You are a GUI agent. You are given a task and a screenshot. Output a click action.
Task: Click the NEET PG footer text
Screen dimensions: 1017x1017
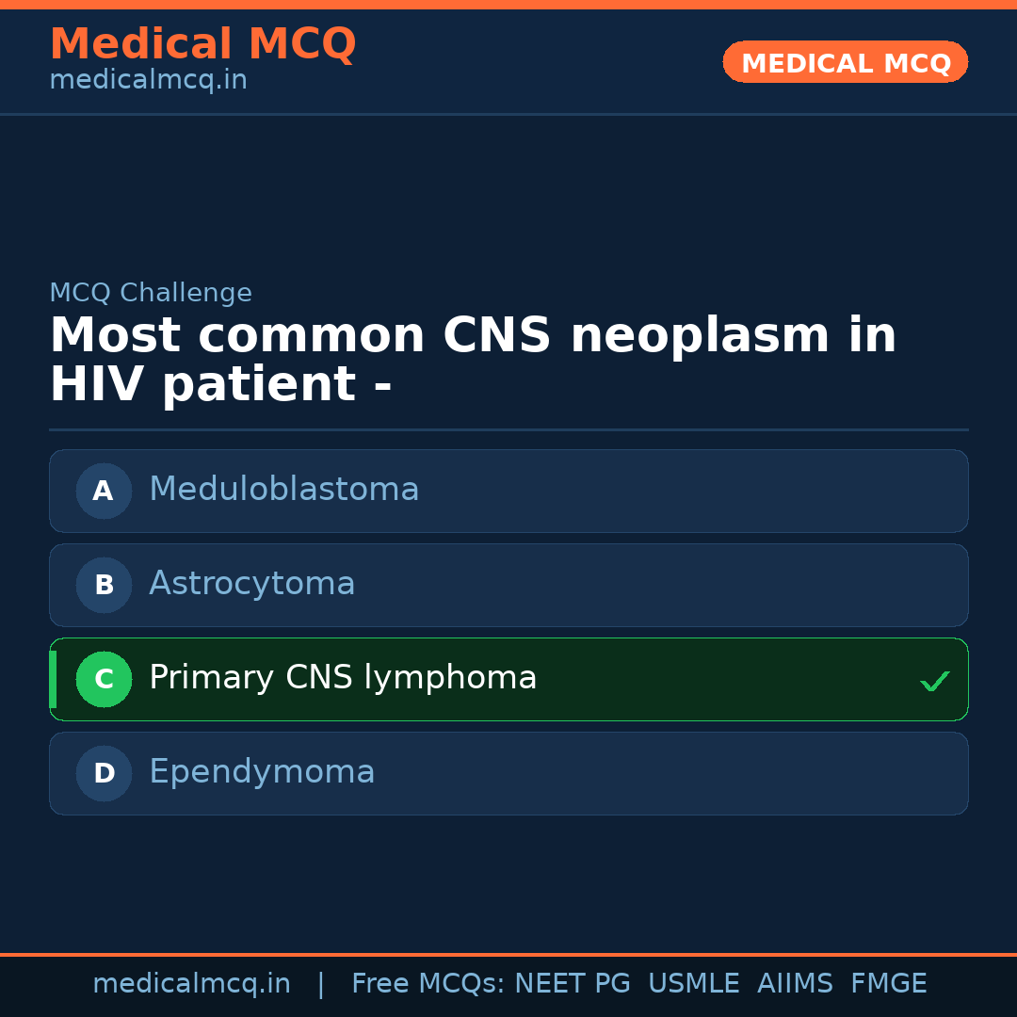click(x=573, y=984)
